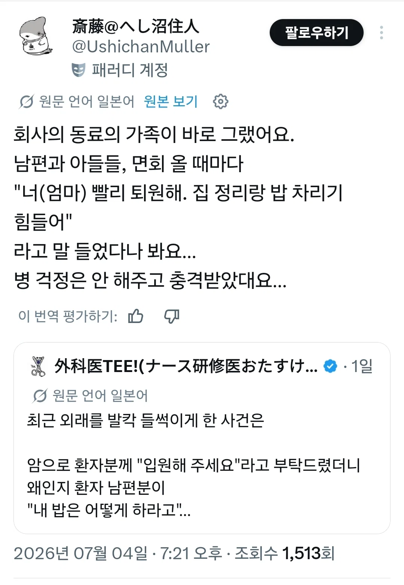Click the translation icon inside quoted tweet
Image resolution: width=404 pixels, height=585 pixels.
[x=40, y=396]
